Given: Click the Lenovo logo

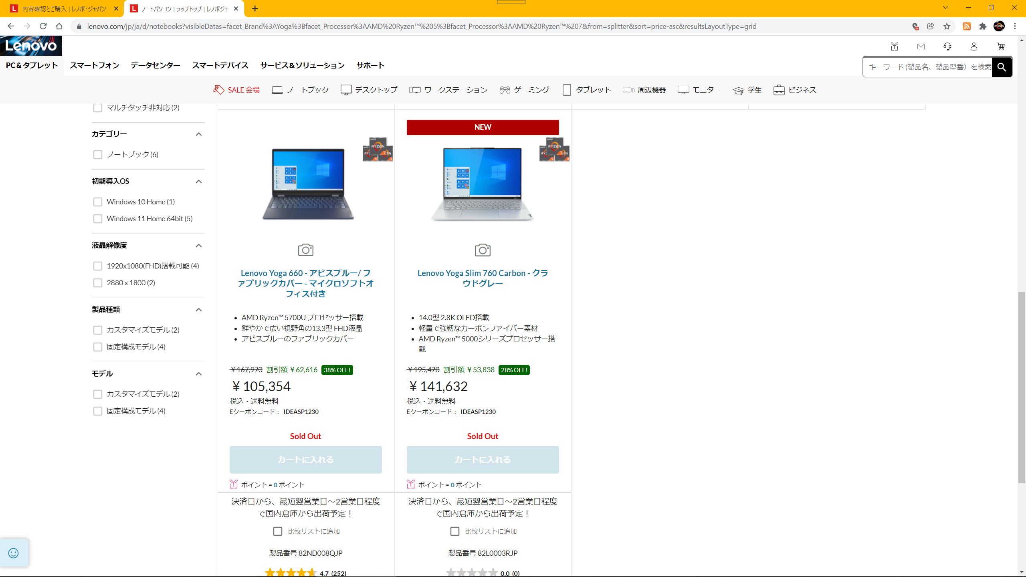Looking at the screenshot, I should [31, 46].
